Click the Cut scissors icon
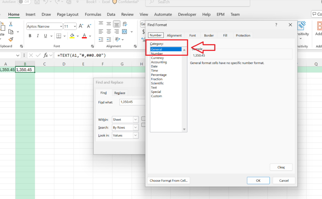The image size is (322, 199). pos(11,24)
